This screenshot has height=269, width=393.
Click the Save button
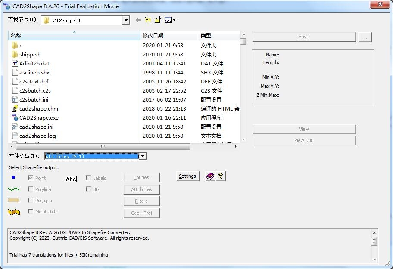[x=304, y=37]
